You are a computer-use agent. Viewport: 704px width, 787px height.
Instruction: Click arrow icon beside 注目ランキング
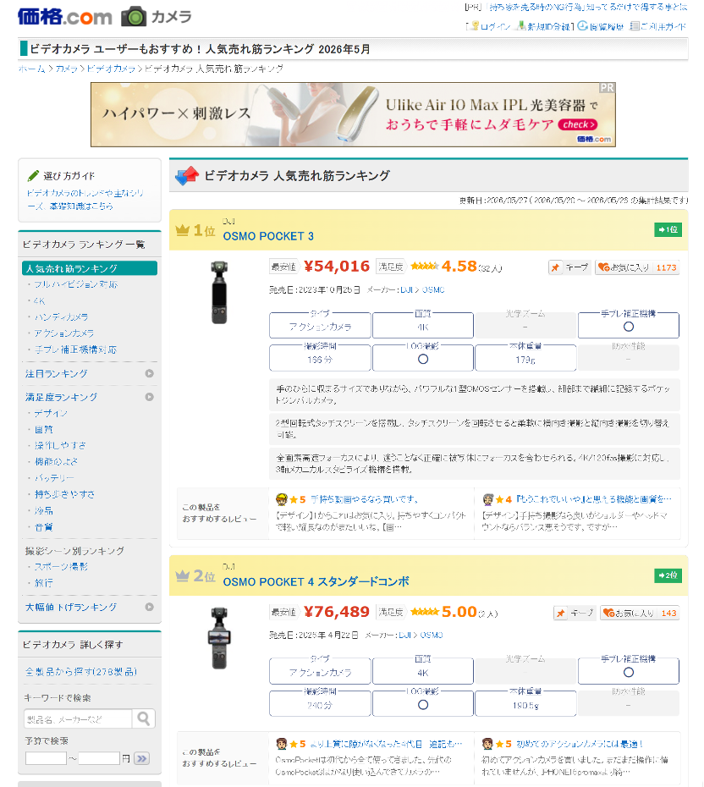(150, 373)
